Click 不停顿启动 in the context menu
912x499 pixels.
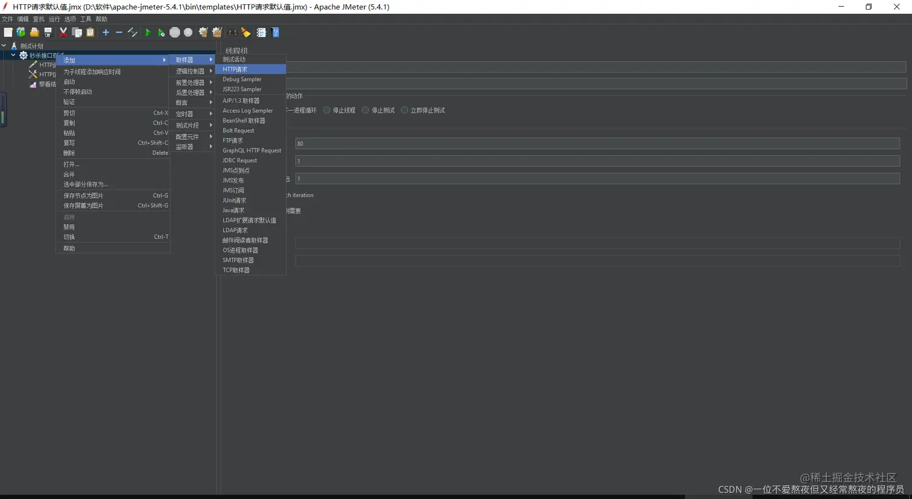[x=113, y=92]
